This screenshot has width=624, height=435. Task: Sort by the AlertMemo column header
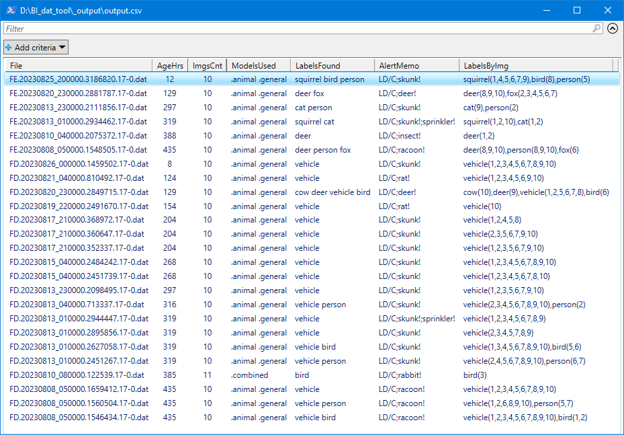tap(416, 66)
